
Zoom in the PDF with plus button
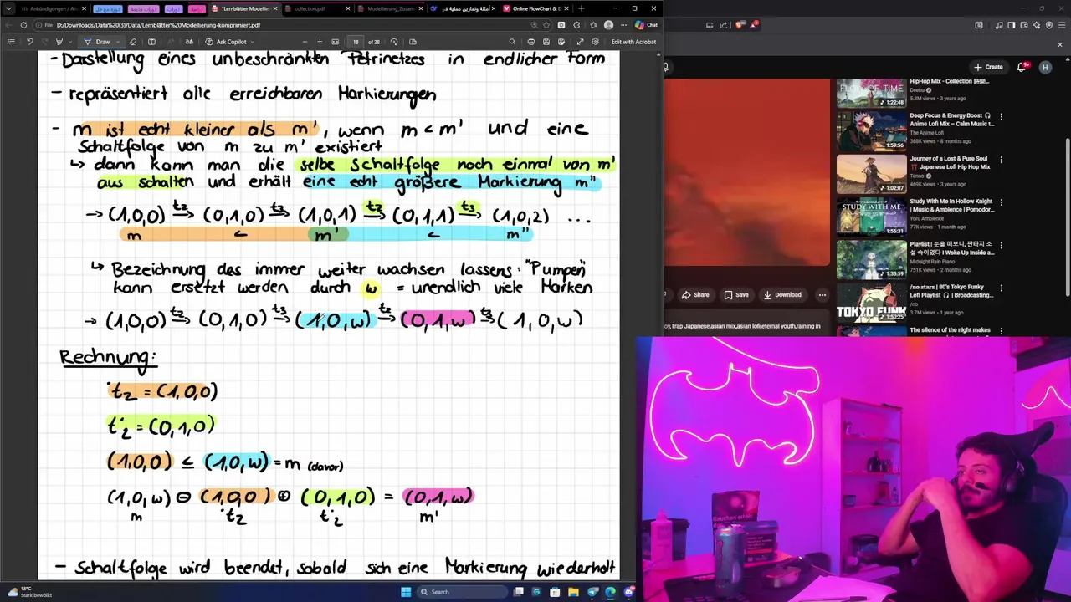click(x=320, y=42)
